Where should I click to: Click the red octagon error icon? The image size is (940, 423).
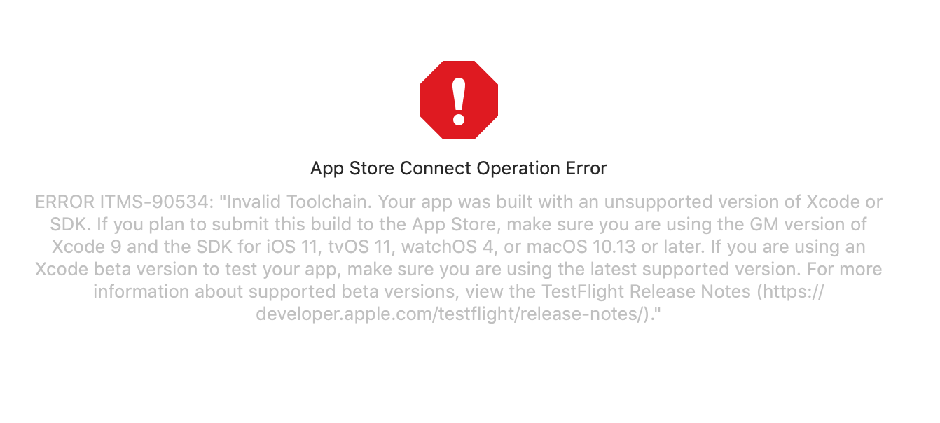click(459, 100)
